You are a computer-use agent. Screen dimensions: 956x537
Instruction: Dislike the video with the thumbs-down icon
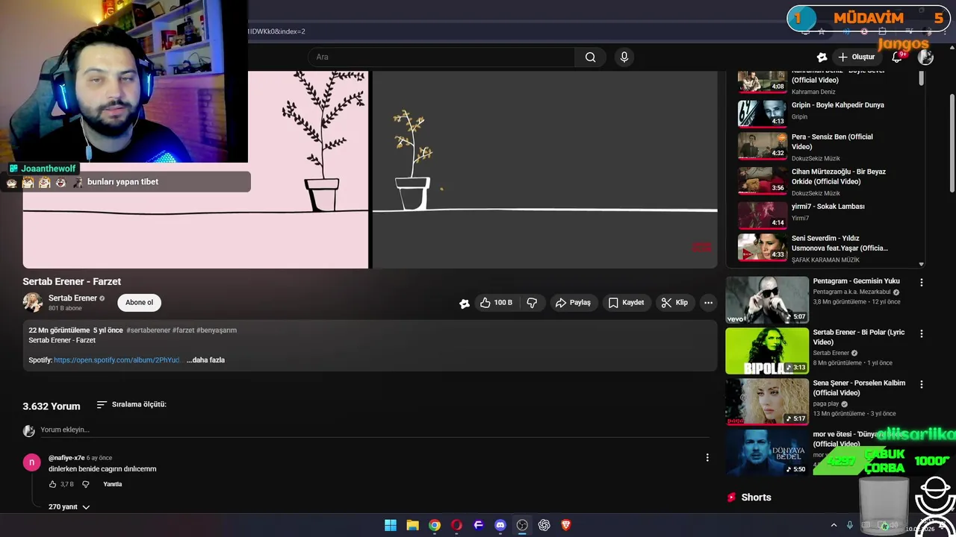click(532, 303)
